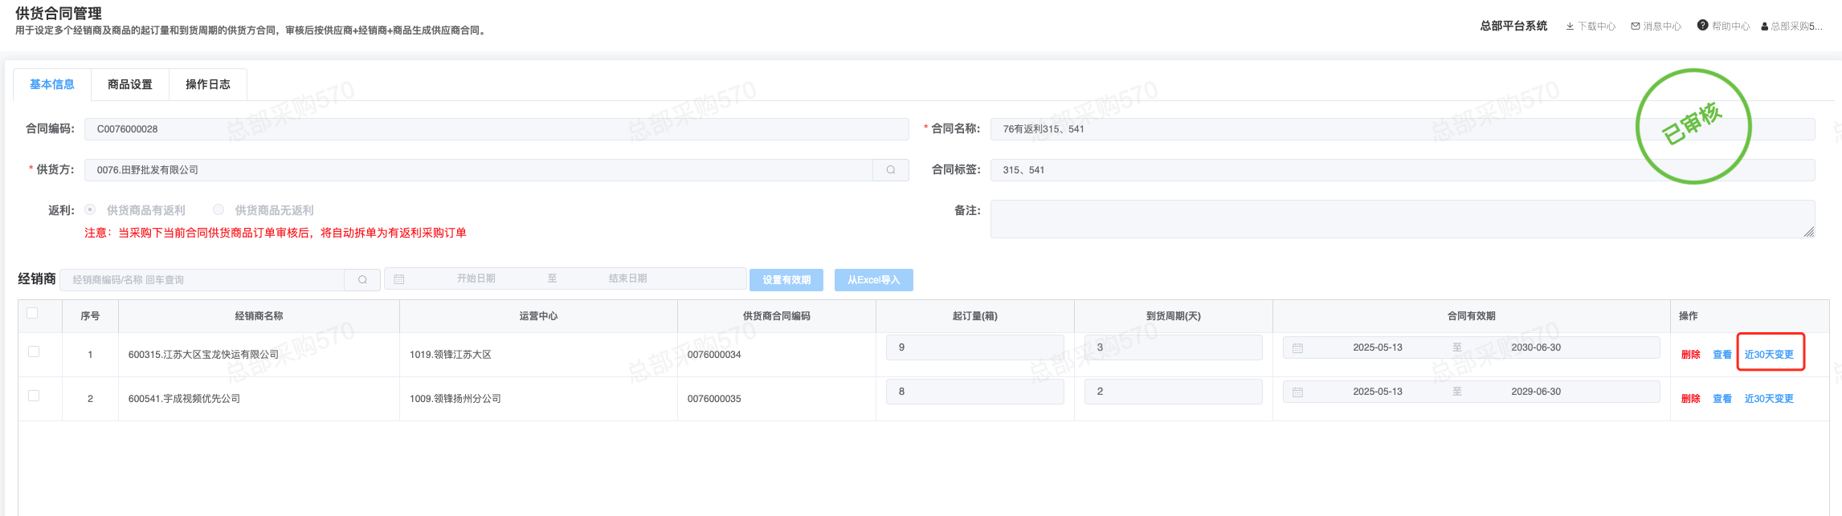Click 查看 for row 2 distributor
The image size is (1842, 516).
click(x=1722, y=399)
